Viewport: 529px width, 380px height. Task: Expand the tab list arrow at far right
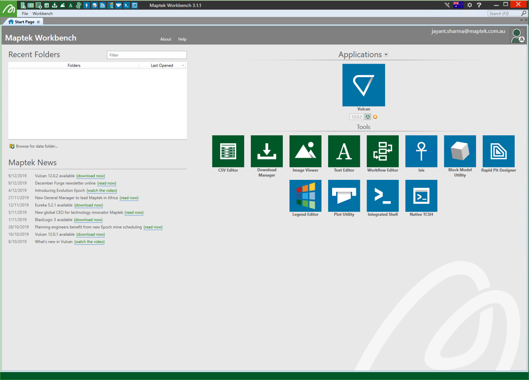pyautogui.click(x=521, y=20)
